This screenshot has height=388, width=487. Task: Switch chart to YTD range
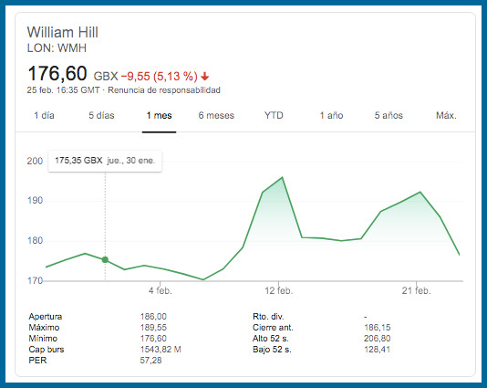pyautogui.click(x=274, y=115)
